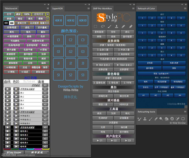The width and height of the screenshot is (189, 158).
Task: Collapse the Retouch of Color panel with double arrows
Action: 182,4
